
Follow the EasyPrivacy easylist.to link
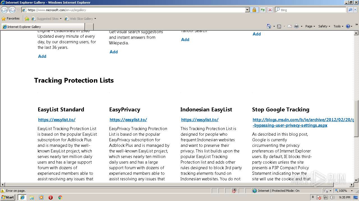point(128,120)
